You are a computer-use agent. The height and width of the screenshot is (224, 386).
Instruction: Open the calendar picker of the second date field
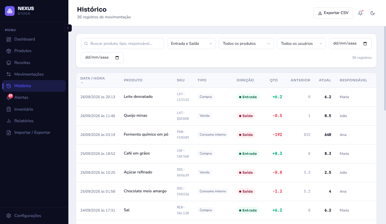117,58
